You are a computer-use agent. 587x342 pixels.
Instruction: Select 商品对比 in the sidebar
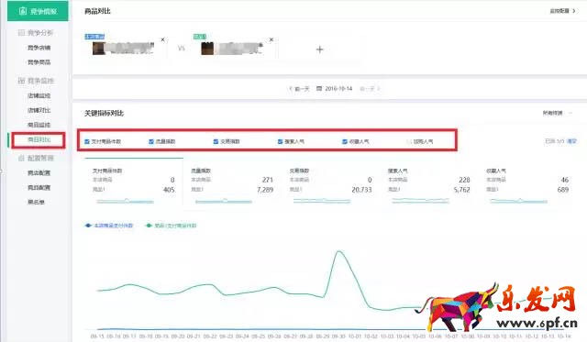tap(39, 139)
